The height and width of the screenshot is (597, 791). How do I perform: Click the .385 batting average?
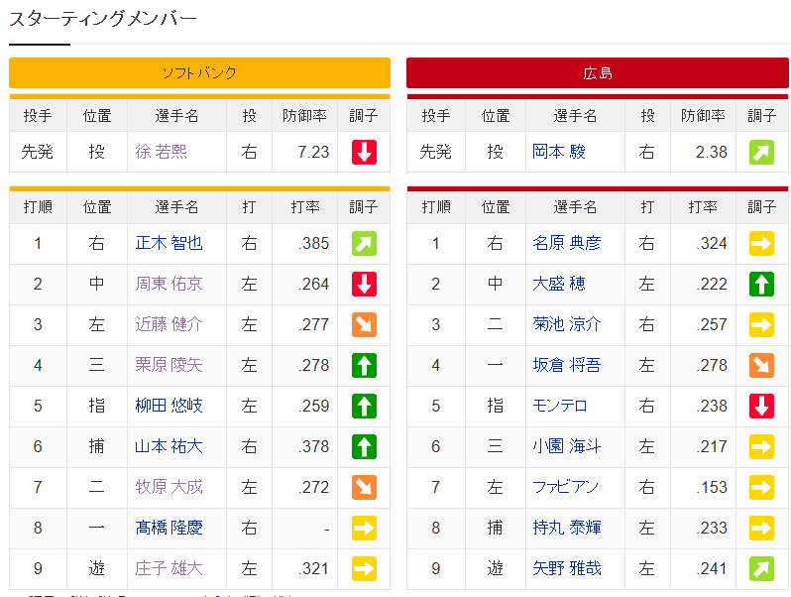point(313,243)
